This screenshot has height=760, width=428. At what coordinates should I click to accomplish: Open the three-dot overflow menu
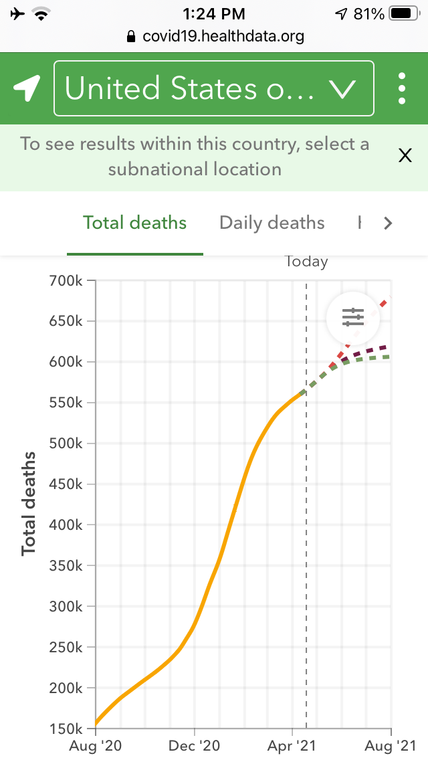[x=402, y=88]
